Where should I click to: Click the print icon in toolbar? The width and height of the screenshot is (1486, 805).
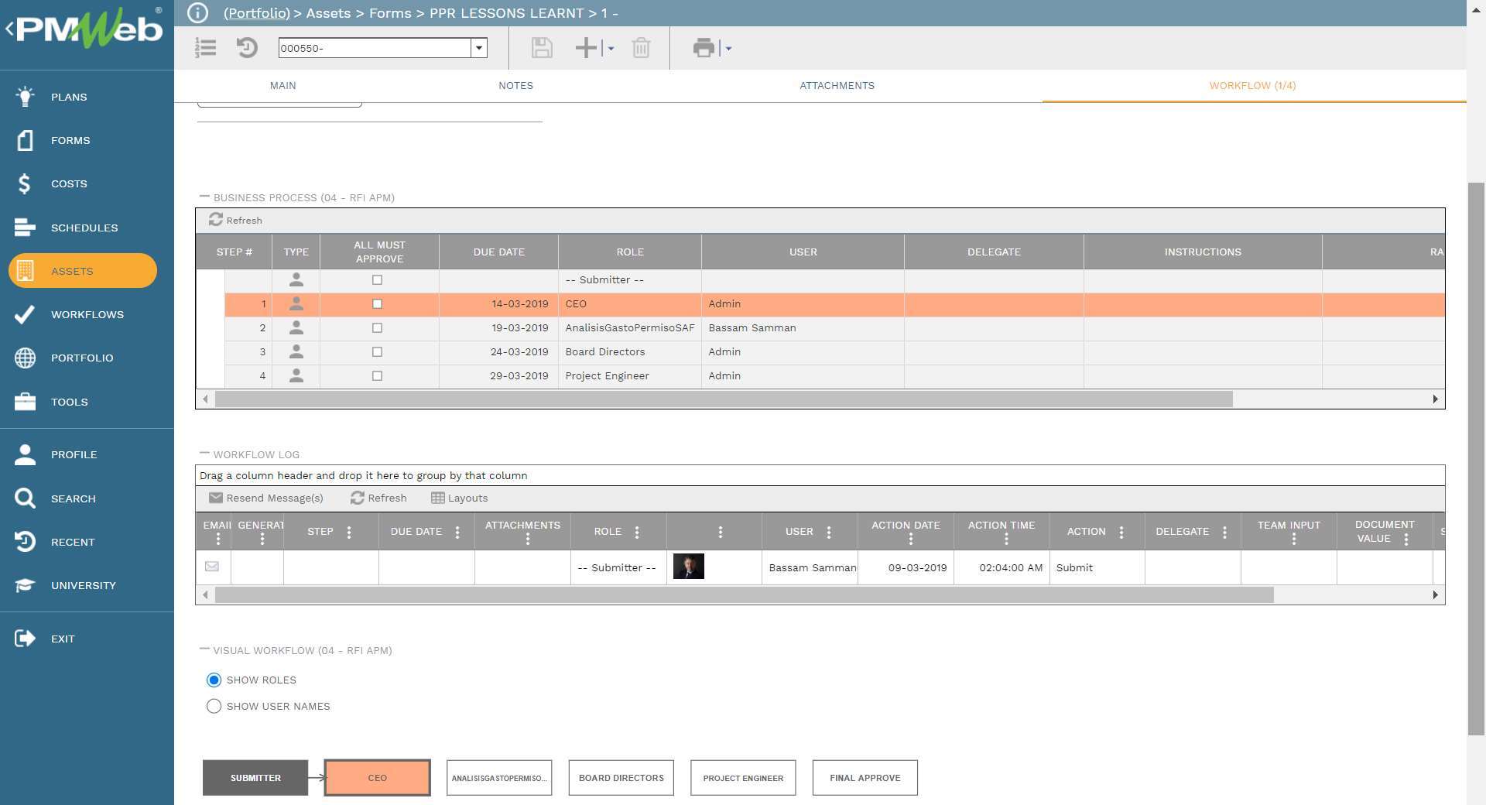pos(704,48)
